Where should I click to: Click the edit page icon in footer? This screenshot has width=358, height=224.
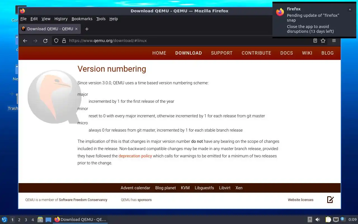330,200
